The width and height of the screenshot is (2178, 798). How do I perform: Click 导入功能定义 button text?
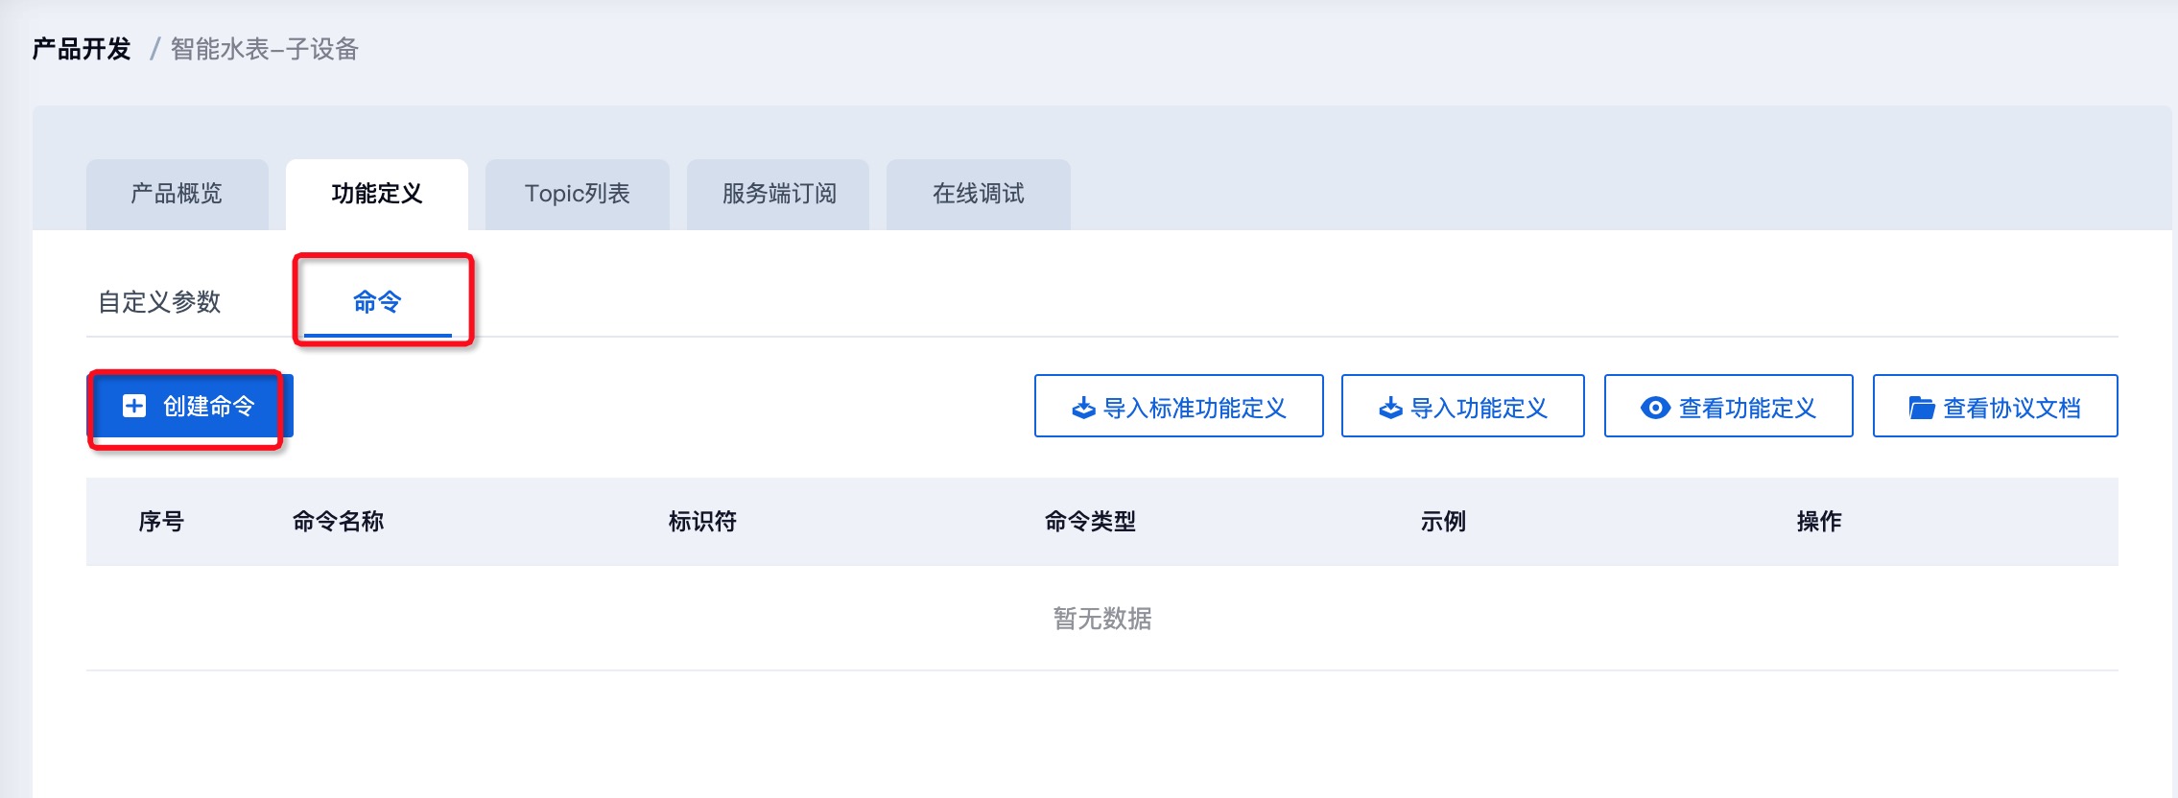click(1479, 409)
